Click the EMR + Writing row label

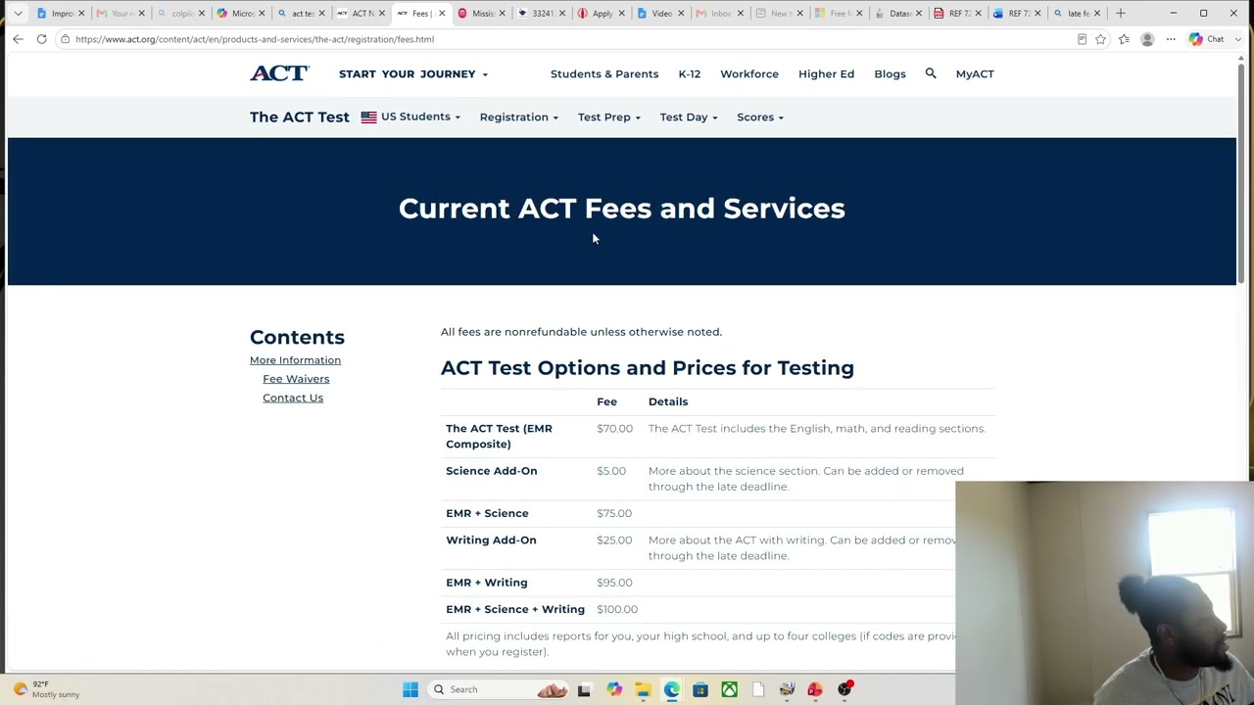[487, 583]
